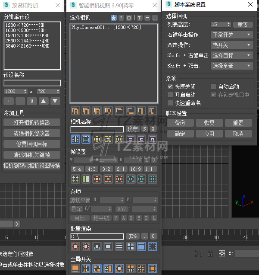The width and height of the screenshot is (259, 275).
Task: Click the orange A icon below camera list
Action: click(x=75, y=111)
